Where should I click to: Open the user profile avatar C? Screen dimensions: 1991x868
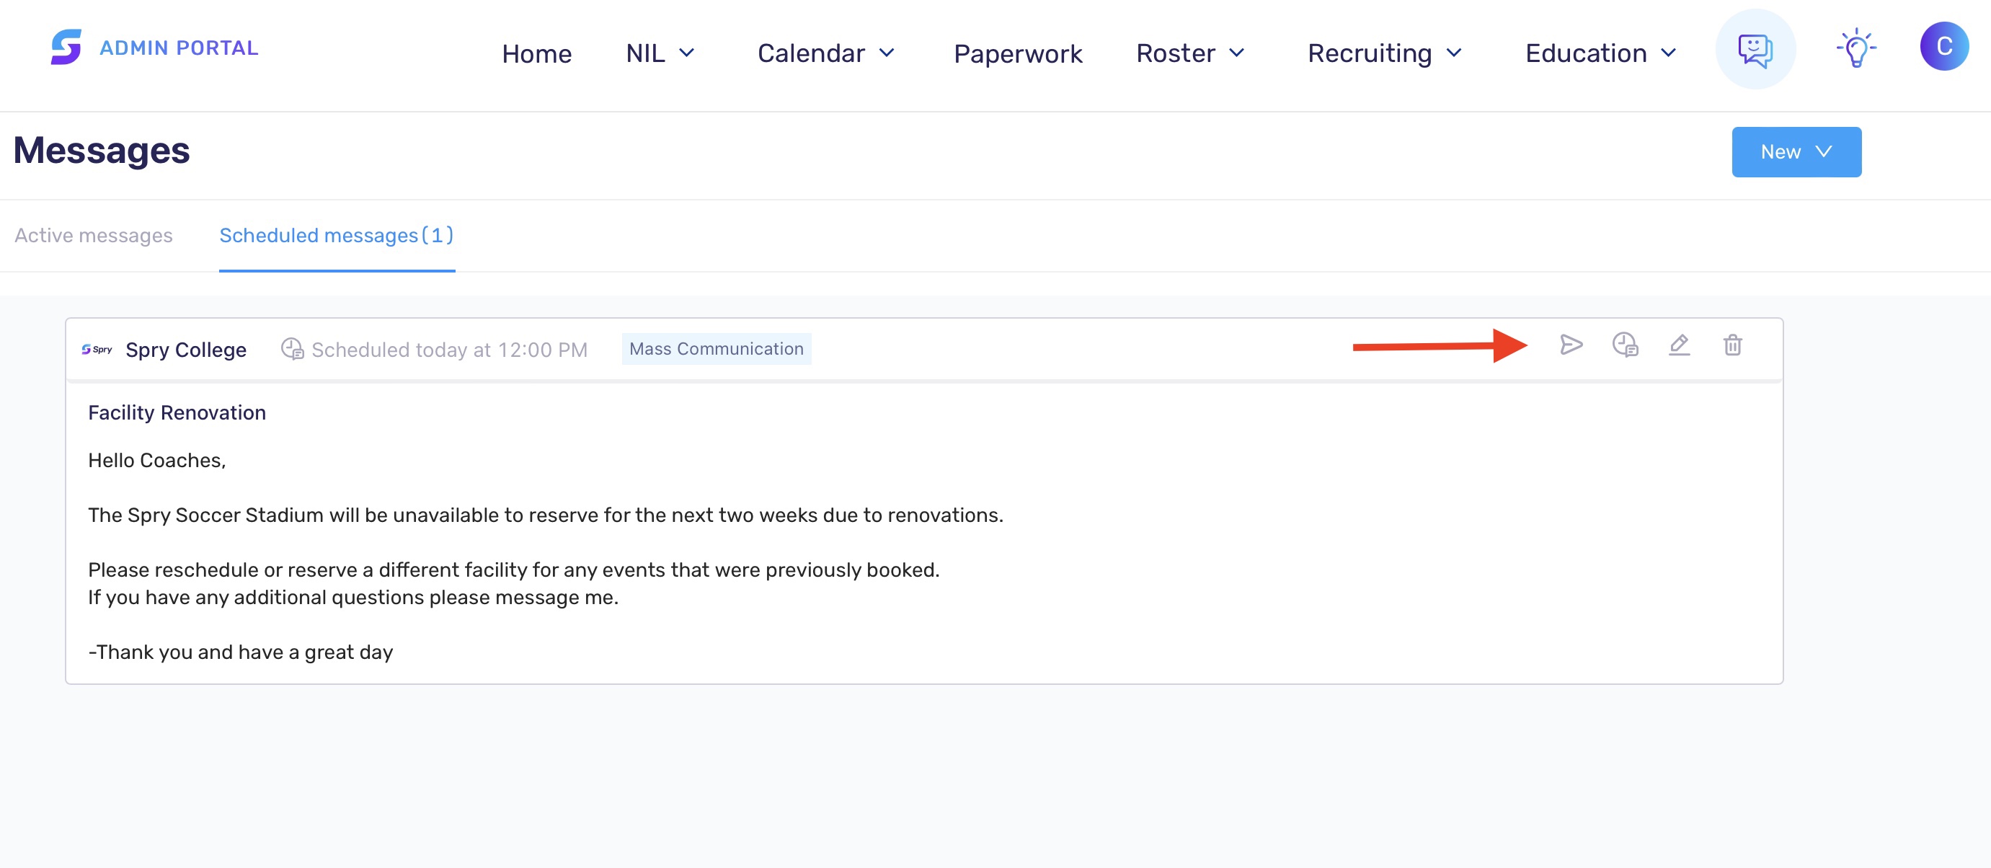(1943, 47)
